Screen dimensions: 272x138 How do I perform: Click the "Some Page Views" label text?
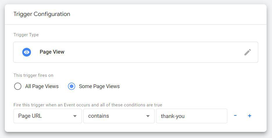99,86
